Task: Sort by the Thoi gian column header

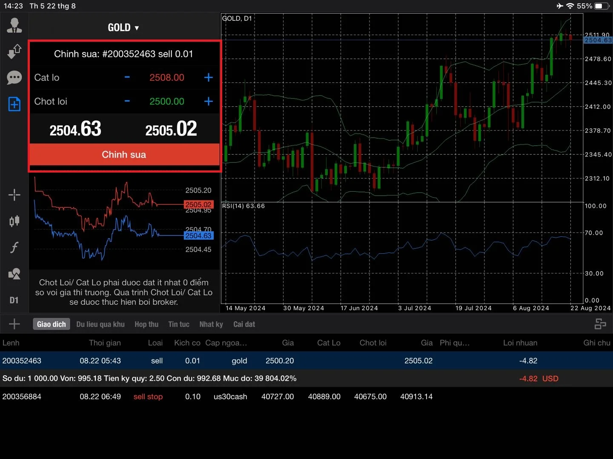Action: [x=105, y=343]
